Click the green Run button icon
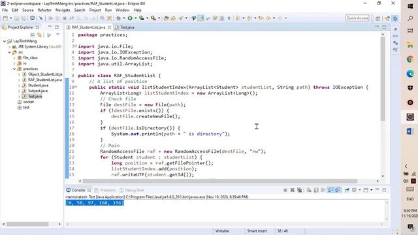 [130, 18]
